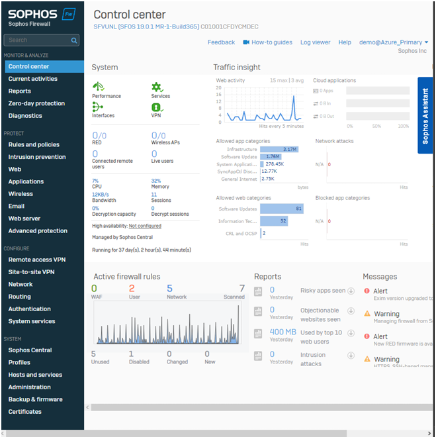Click the Objectionable websites seen report icon
Screen dimensions: 436x439
pos(258,311)
